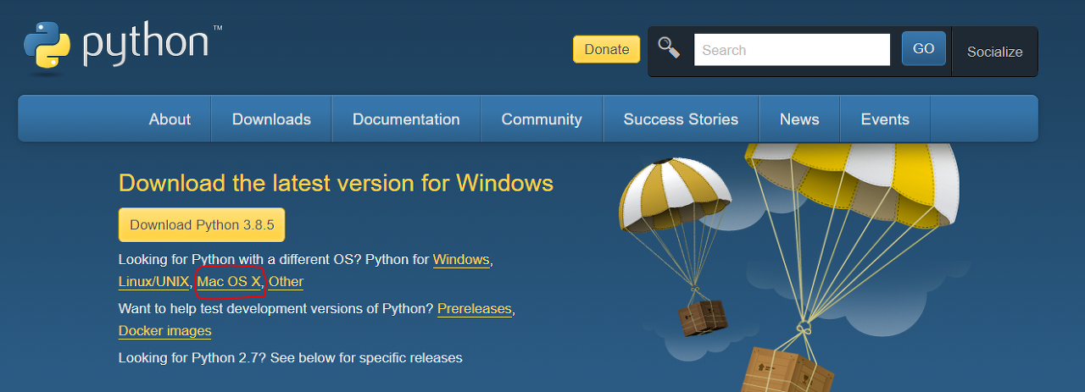Viewport: 1085px width, 392px height.
Task: Open the Documentation menu
Action: 406,119
